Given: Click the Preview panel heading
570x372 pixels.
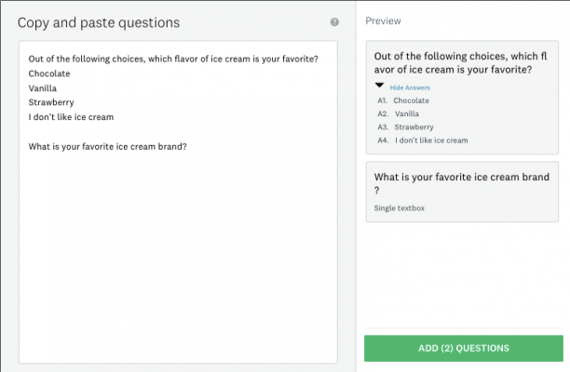Looking at the screenshot, I should tap(382, 20).
